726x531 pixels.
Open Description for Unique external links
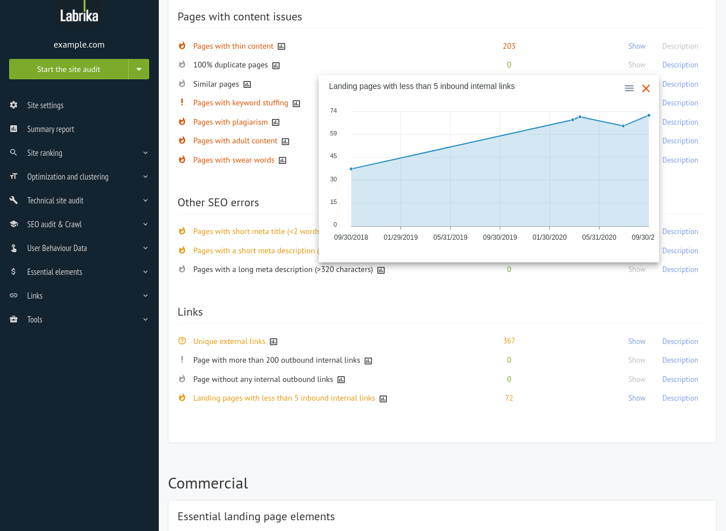[679, 341]
